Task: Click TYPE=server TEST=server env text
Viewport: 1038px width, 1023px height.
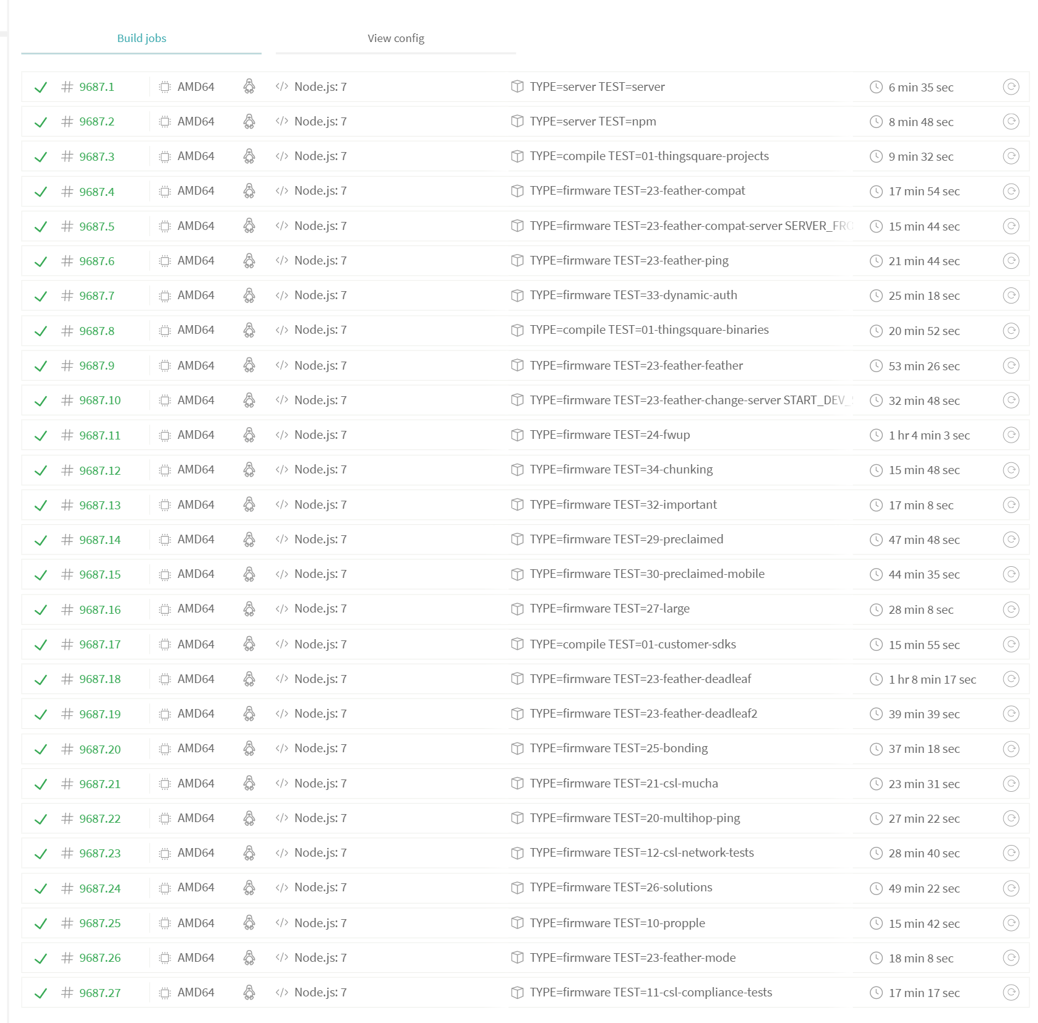Action: tap(597, 87)
